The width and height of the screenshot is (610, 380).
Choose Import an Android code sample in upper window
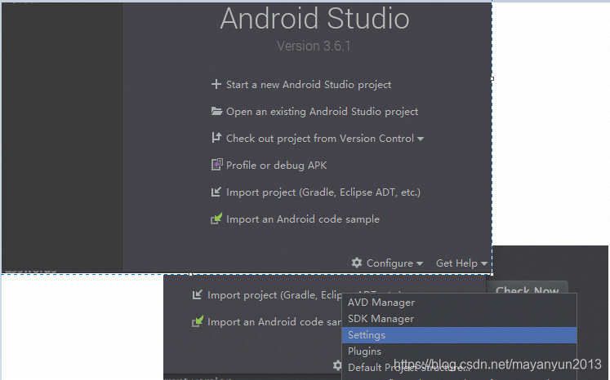click(x=303, y=219)
